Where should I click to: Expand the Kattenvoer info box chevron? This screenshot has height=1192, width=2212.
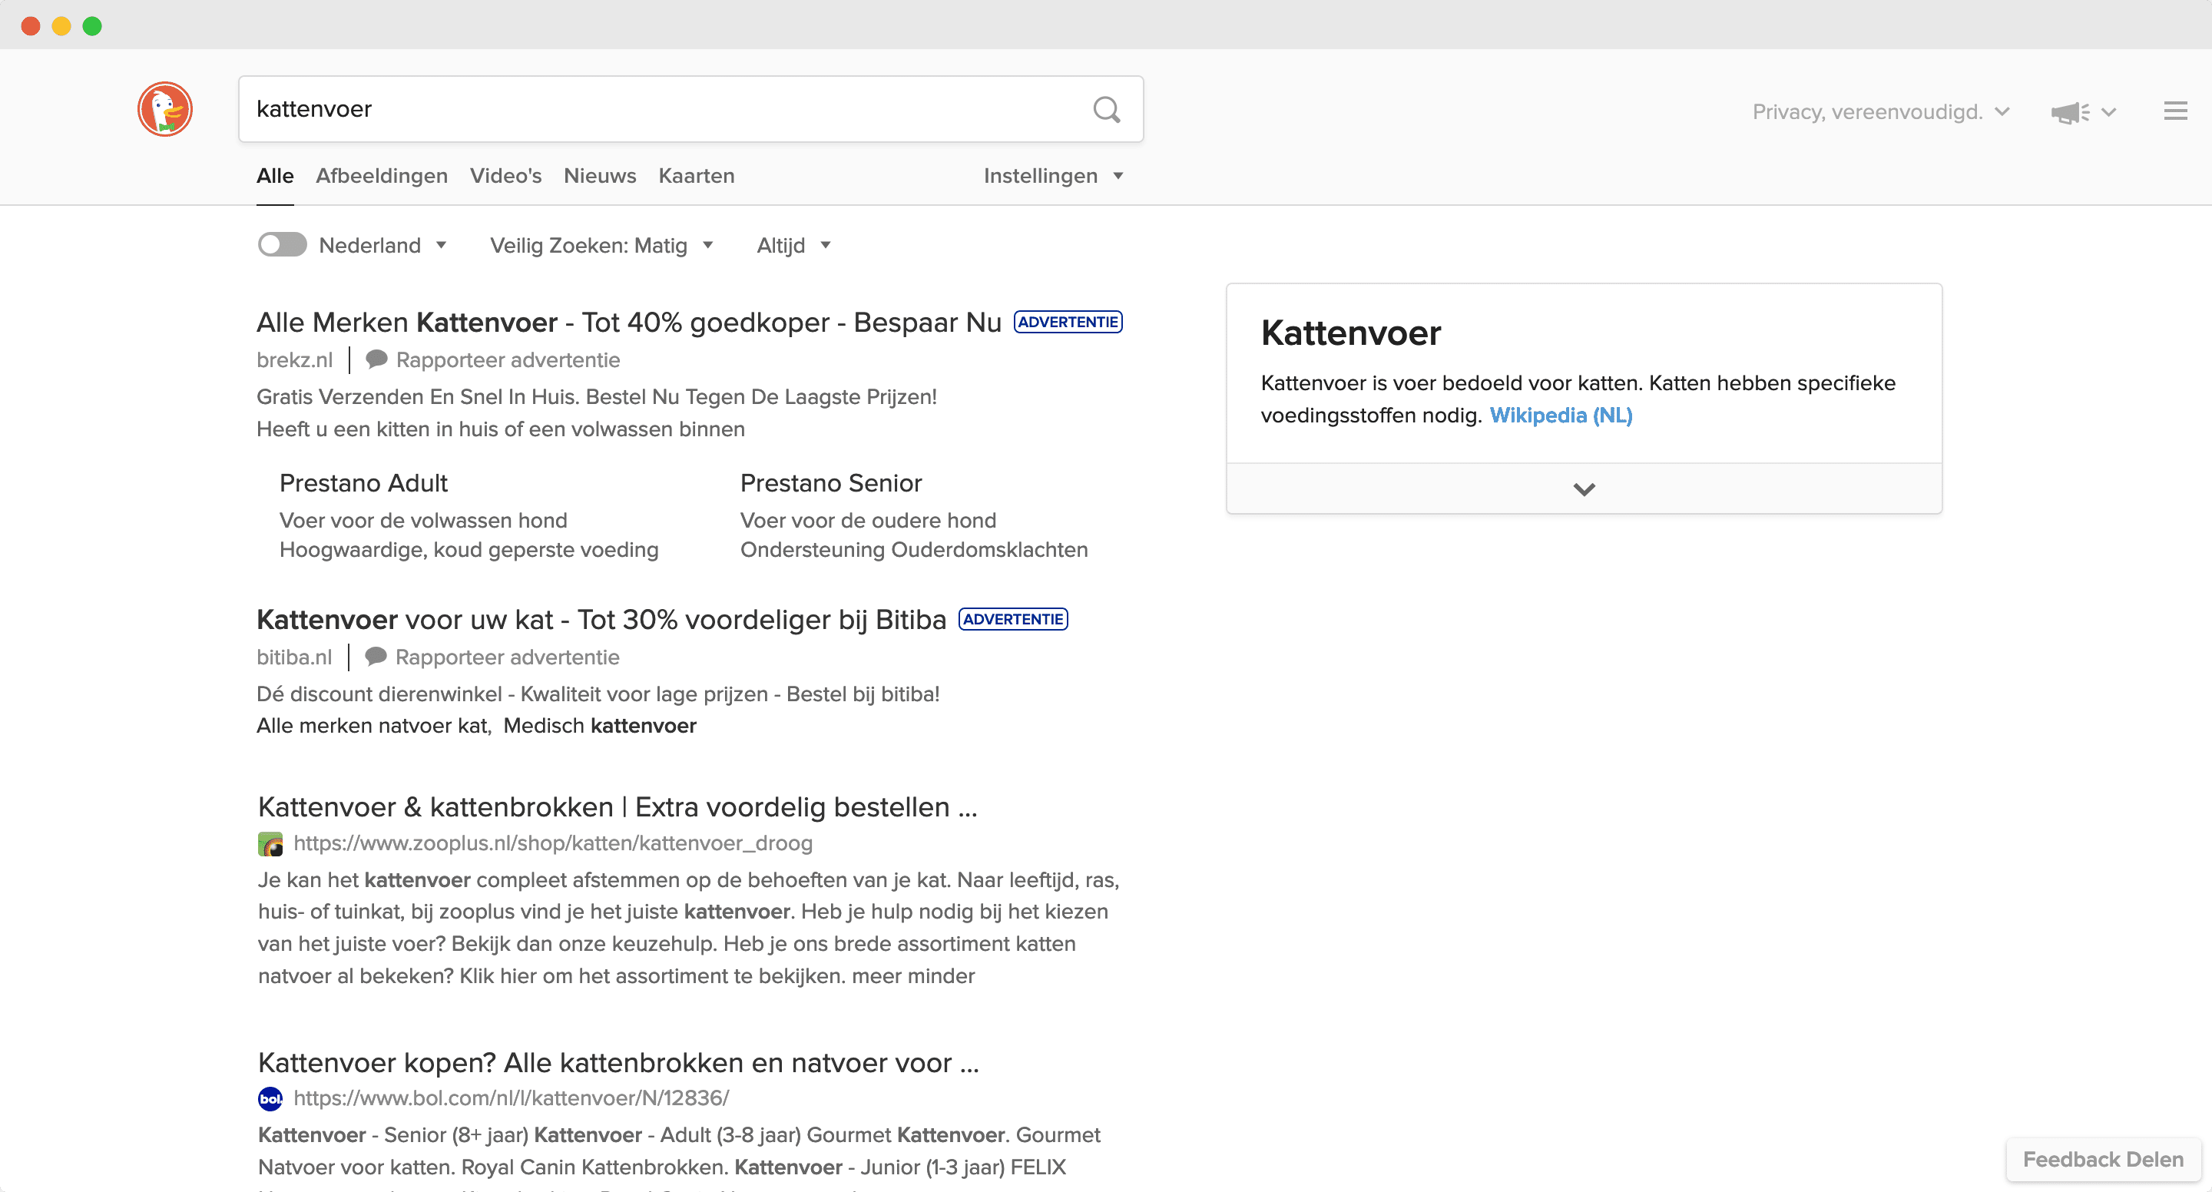point(1584,488)
